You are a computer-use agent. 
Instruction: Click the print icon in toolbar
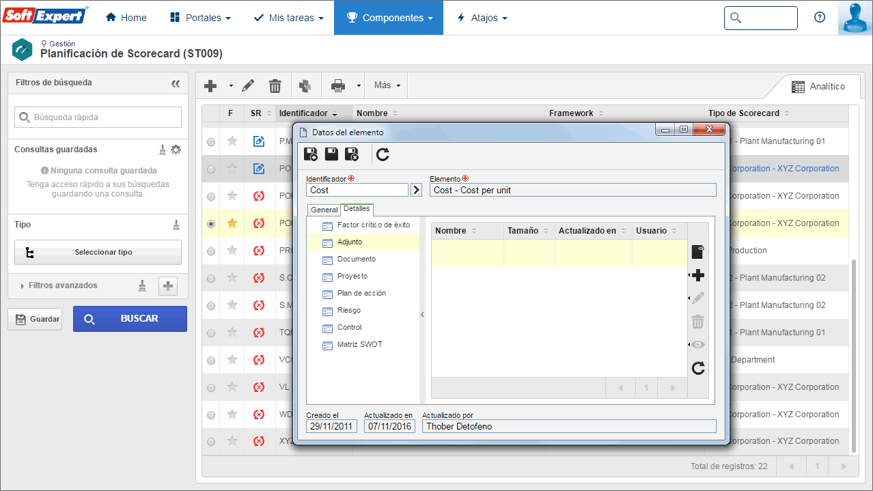pyautogui.click(x=338, y=86)
